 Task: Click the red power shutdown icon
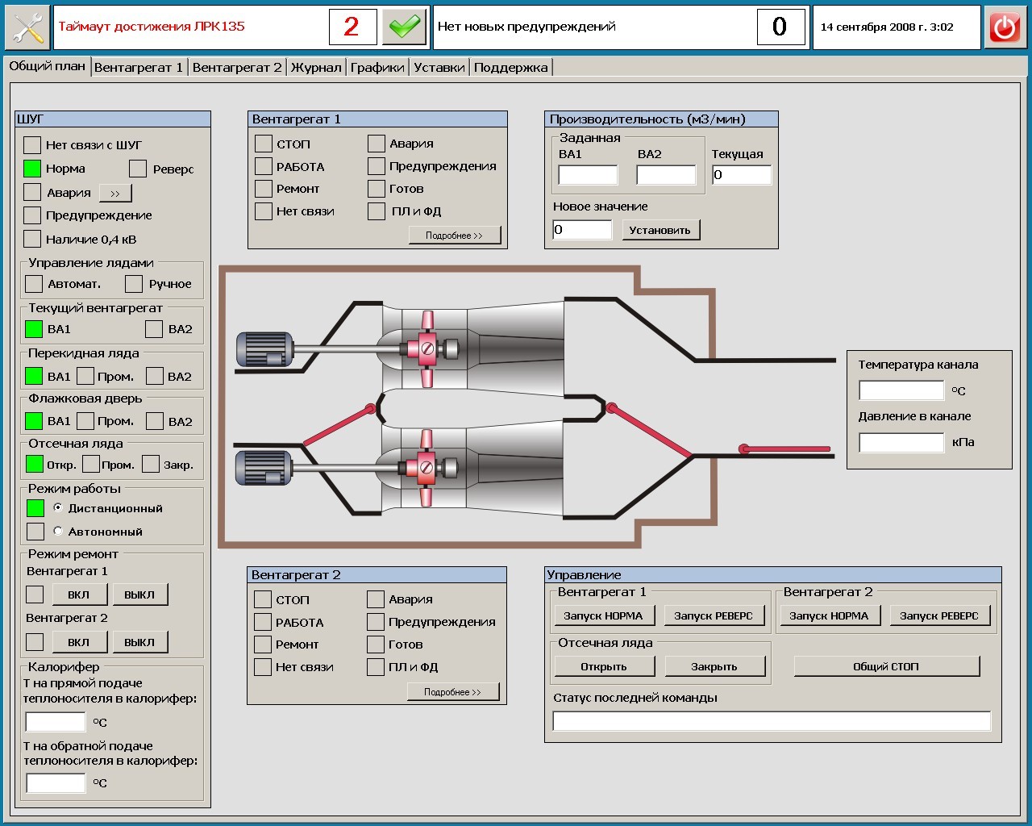(x=1005, y=27)
